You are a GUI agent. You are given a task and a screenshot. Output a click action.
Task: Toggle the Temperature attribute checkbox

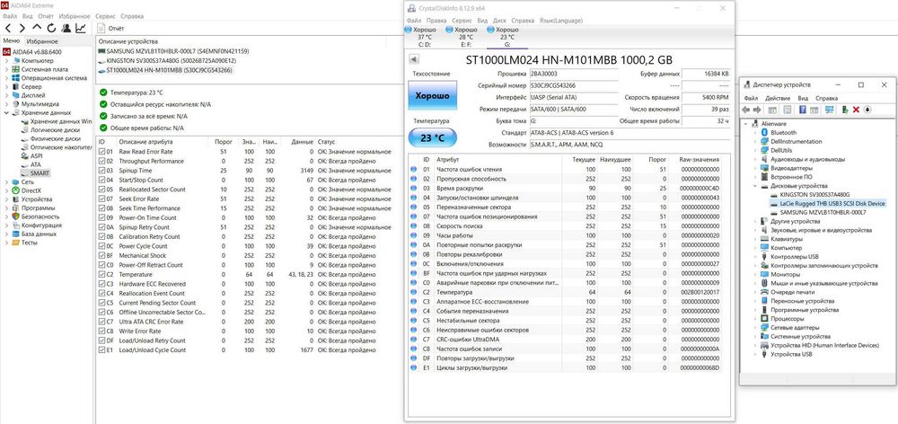102,275
